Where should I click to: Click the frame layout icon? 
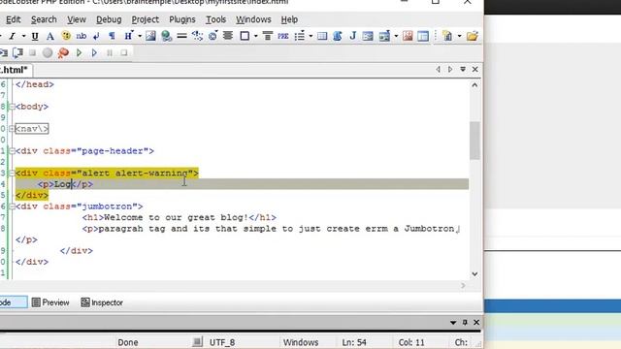[423, 37]
